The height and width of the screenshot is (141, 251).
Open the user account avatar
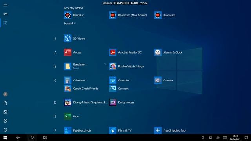coord(5,94)
